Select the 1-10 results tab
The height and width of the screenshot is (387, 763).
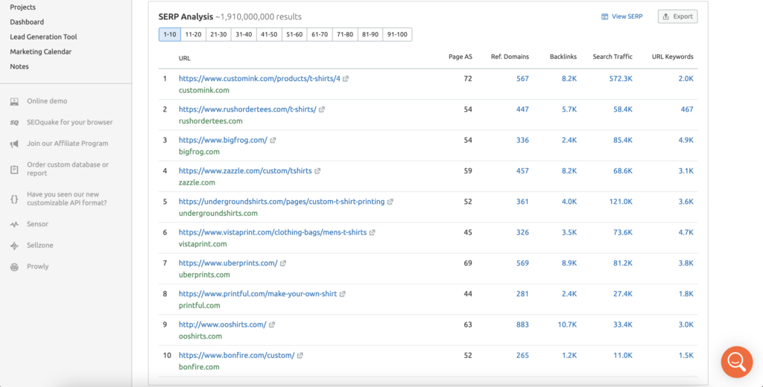170,34
